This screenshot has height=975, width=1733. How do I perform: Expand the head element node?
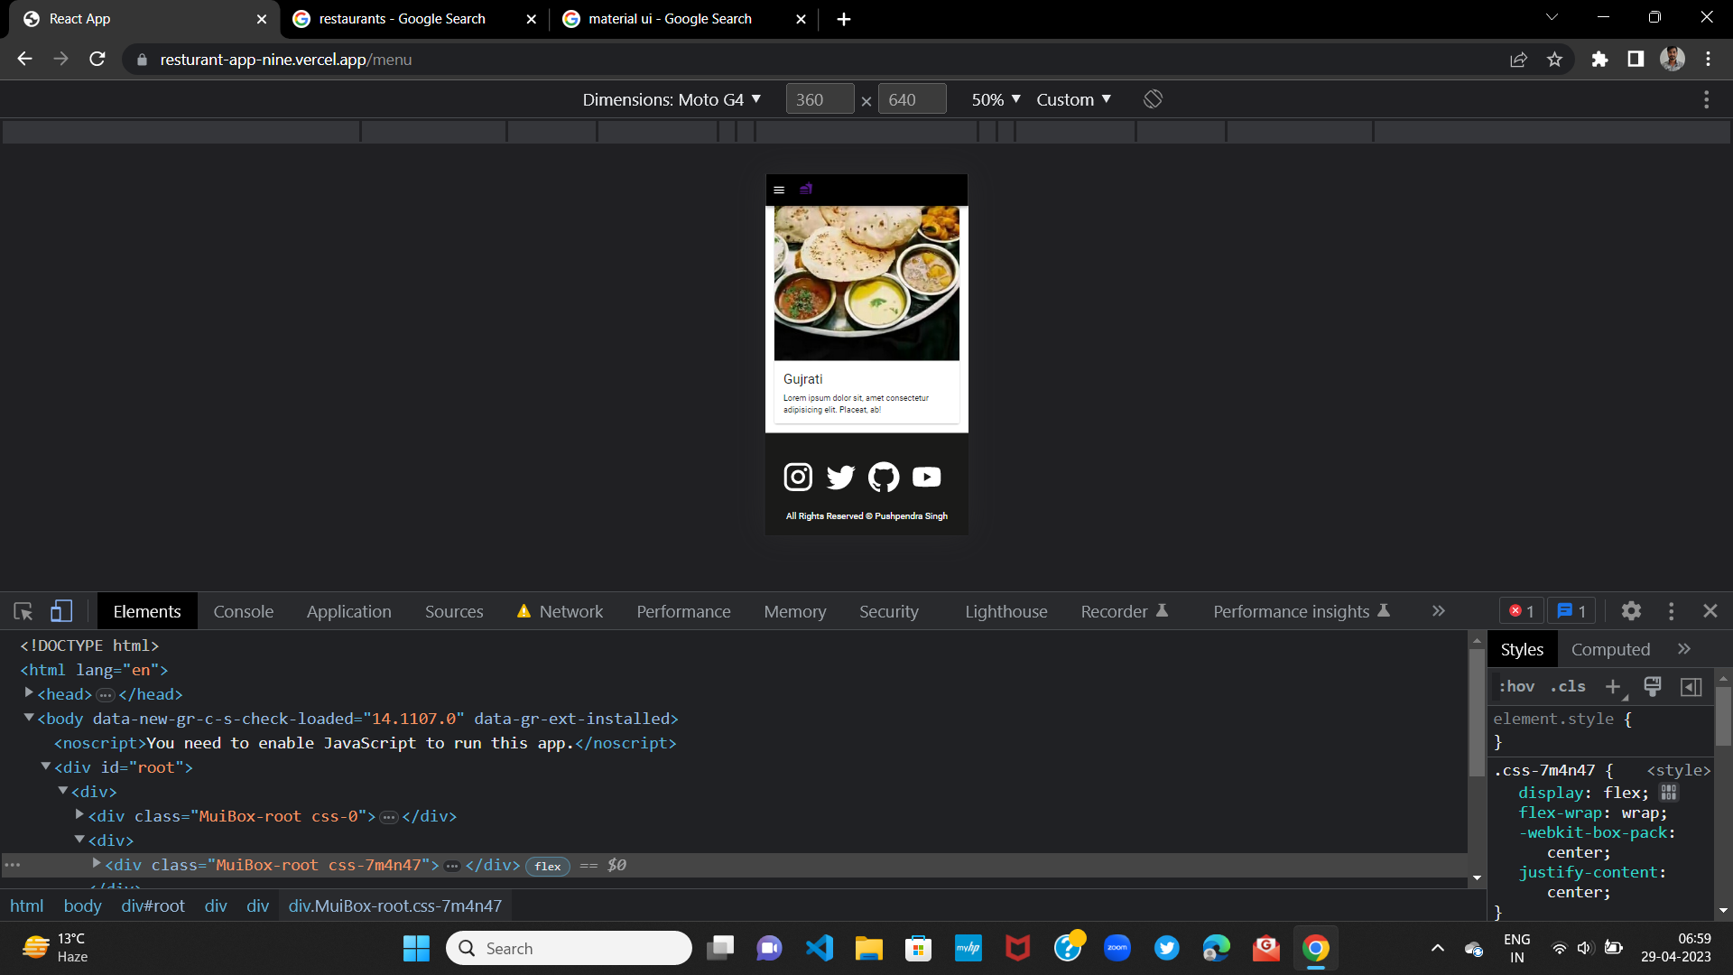[29, 693]
